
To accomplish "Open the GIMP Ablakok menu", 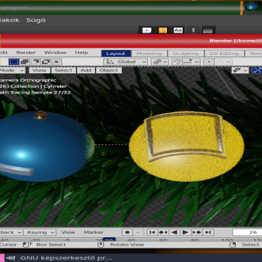I will coord(10,20).
